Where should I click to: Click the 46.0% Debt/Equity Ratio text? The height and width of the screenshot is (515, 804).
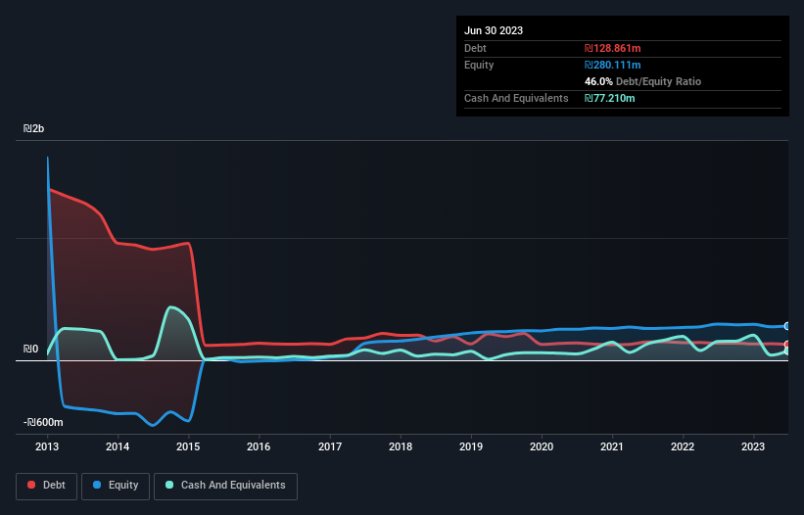[x=643, y=81]
